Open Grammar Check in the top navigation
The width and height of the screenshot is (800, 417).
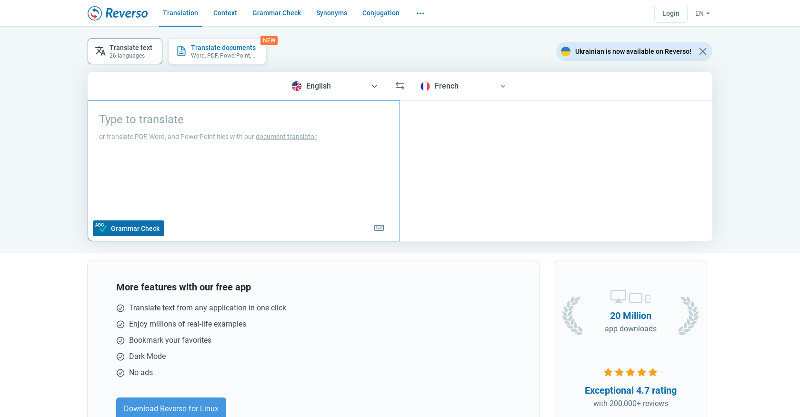pyautogui.click(x=277, y=13)
